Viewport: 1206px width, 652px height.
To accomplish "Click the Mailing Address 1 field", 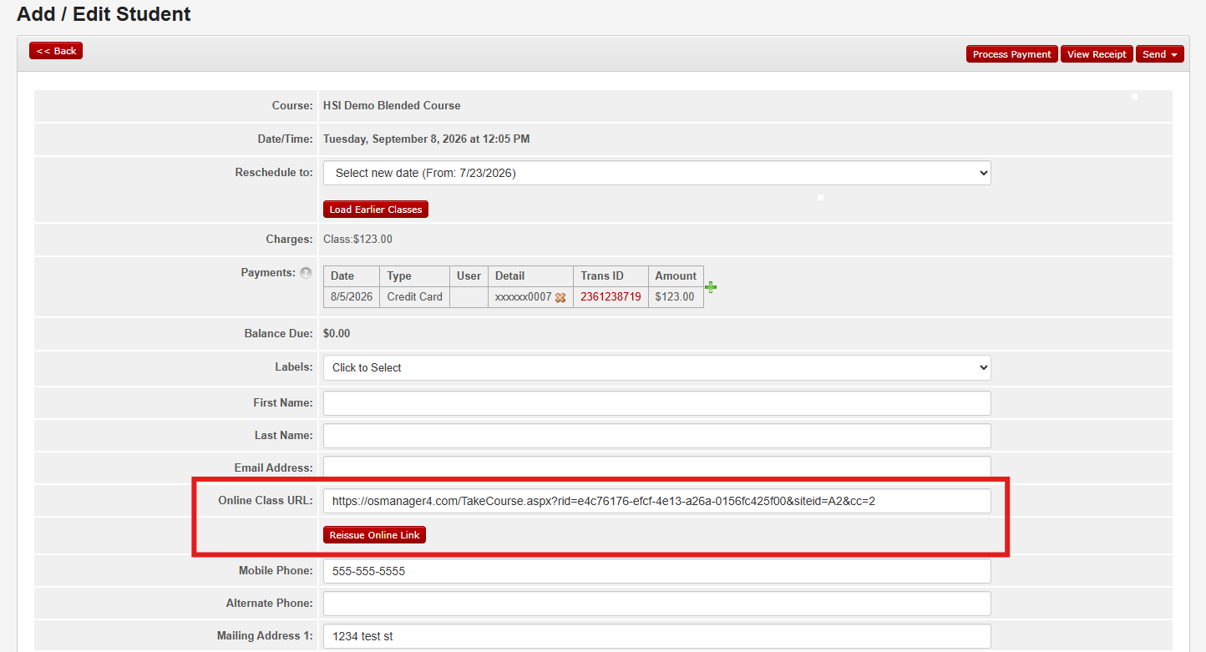I will 656,636.
